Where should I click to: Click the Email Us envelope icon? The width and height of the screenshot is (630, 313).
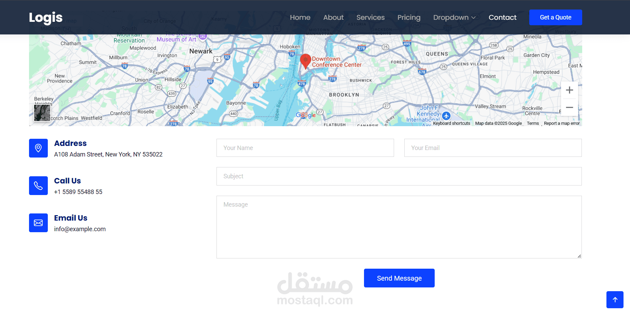point(38,223)
